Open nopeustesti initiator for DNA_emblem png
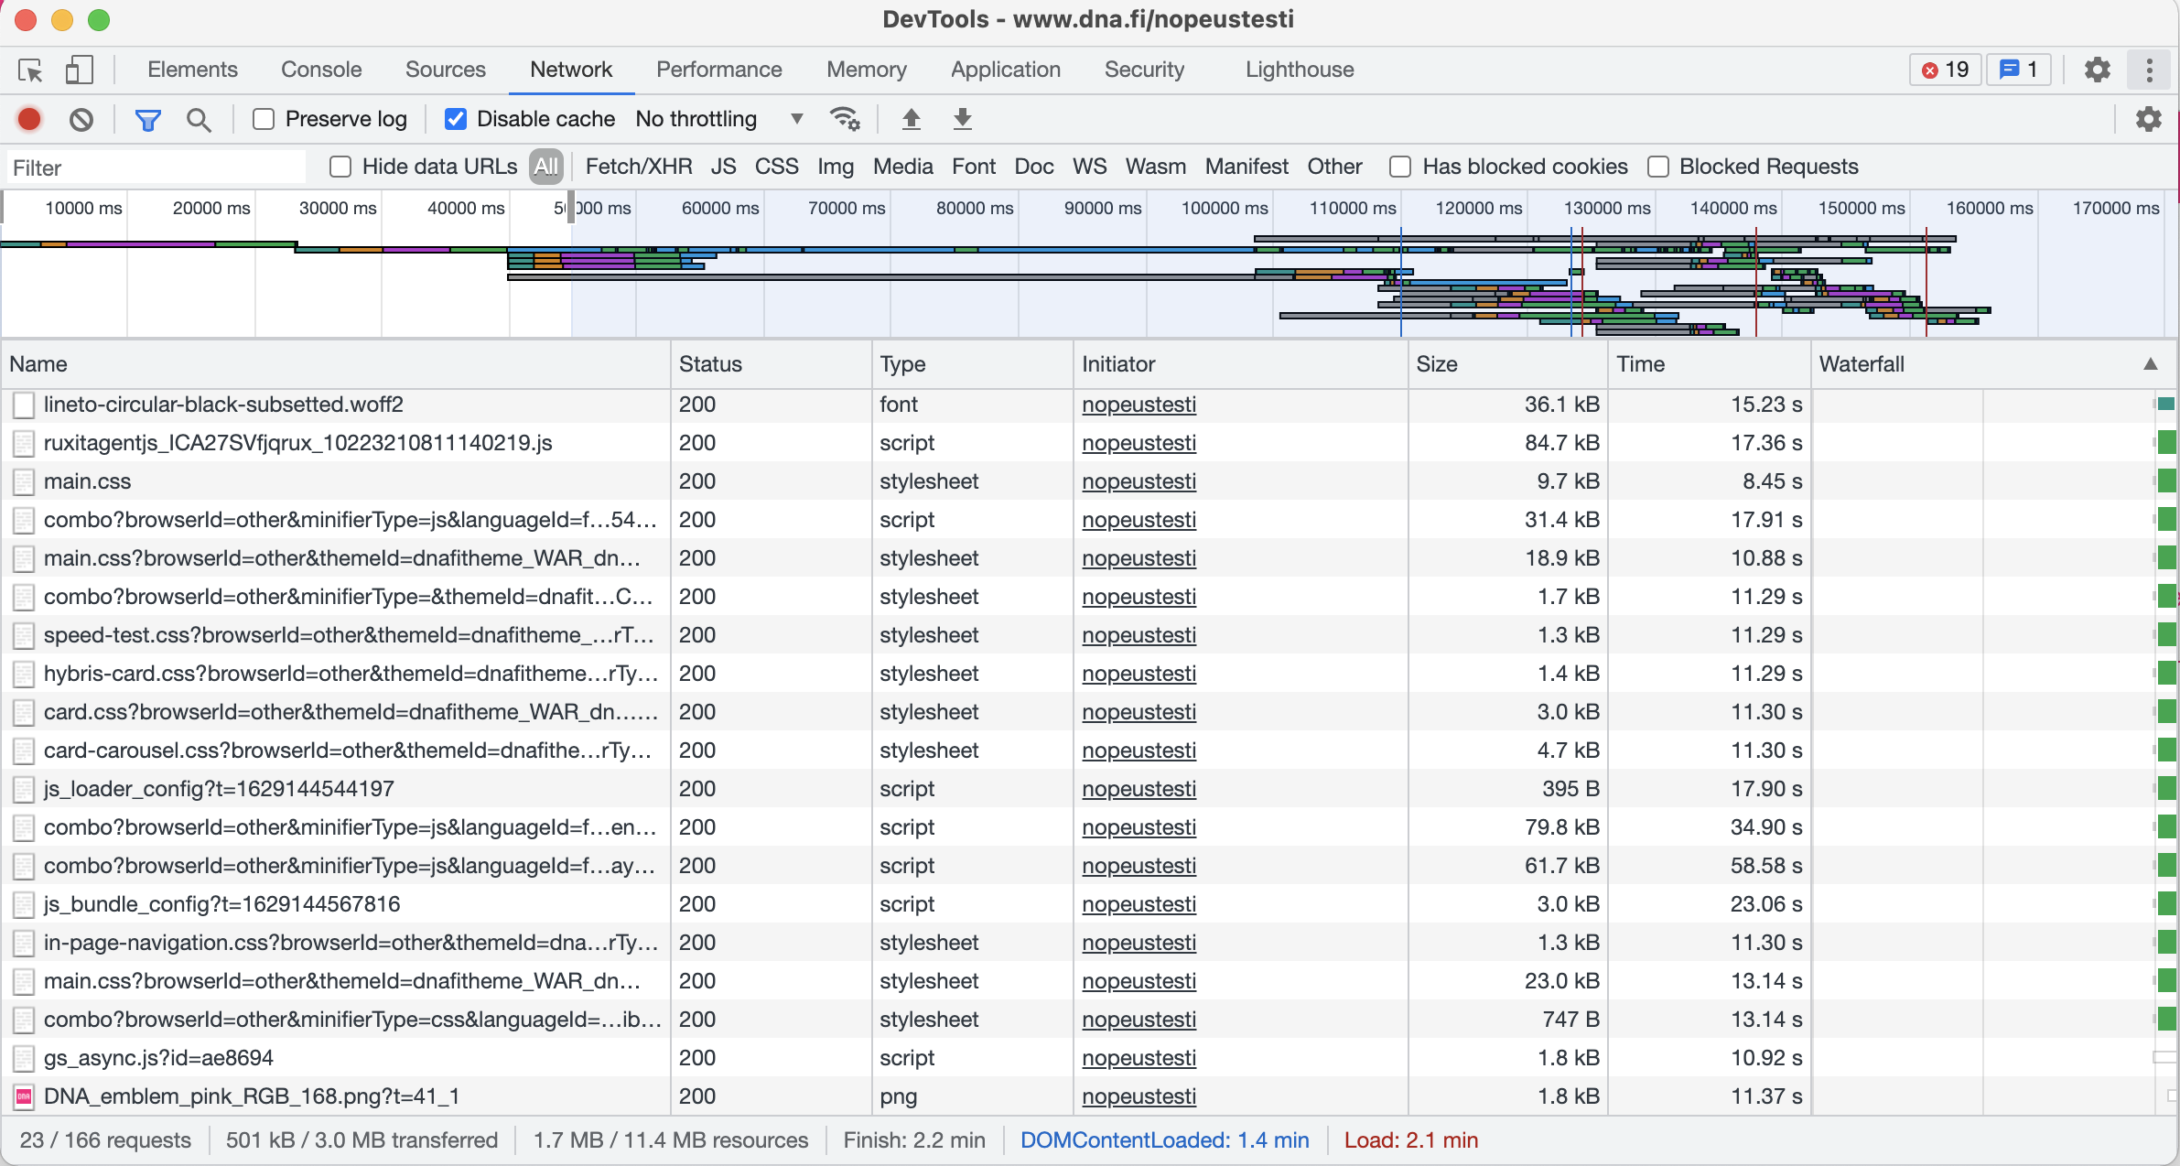Image resolution: width=2180 pixels, height=1166 pixels. tap(1139, 1096)
